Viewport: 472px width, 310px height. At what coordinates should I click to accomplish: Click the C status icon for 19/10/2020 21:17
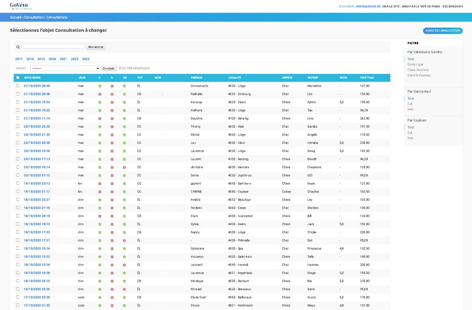point(100,192)
